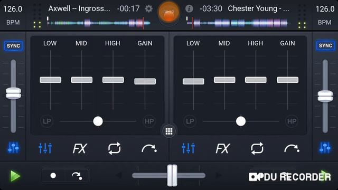The image size is (338, 190).
Task: Open left deck equalizer tab
Action: [45, 148]
